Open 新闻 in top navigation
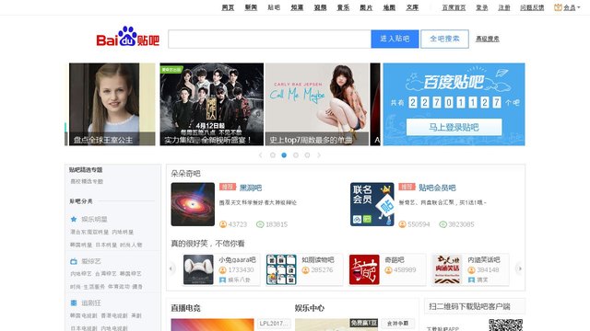Viewport: 590px width, 331px height. tap(251, 7)
